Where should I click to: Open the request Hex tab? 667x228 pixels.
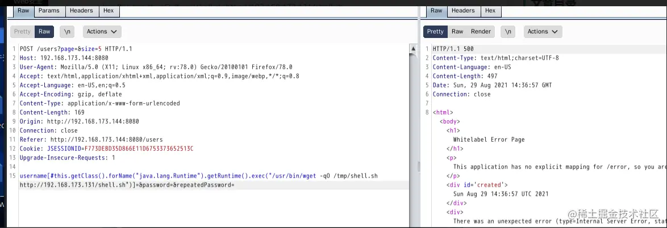click(109, 11)
